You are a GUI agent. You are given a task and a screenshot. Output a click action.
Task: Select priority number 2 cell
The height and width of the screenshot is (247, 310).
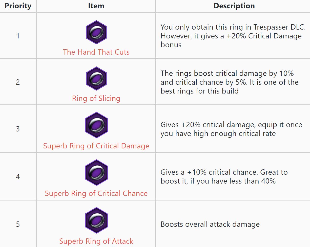click(18, 82)
